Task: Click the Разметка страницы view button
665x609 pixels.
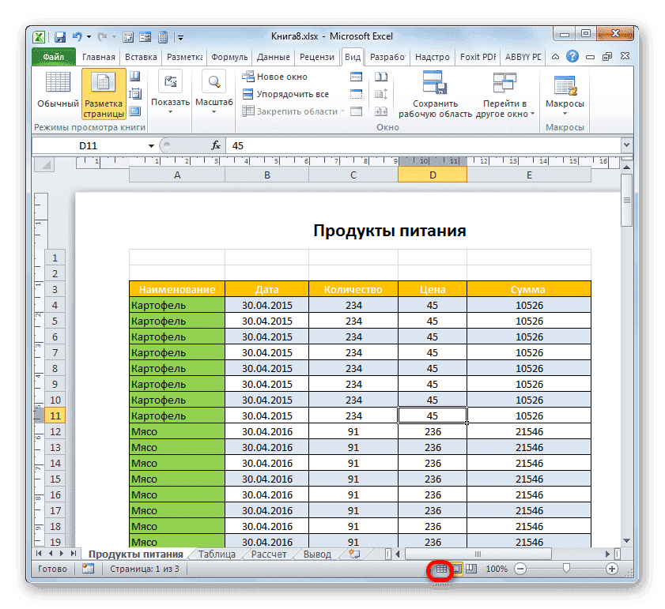Action: [x=104, y=93]
